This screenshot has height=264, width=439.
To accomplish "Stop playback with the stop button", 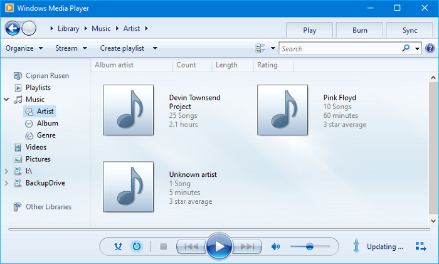I will coord(164,246).
